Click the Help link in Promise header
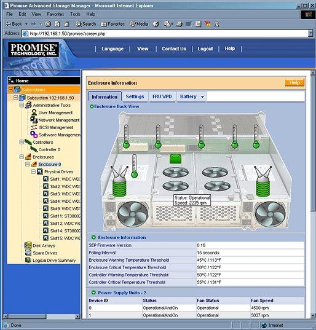The width and height of the screenshot is (316, 330). coord(229,49)
